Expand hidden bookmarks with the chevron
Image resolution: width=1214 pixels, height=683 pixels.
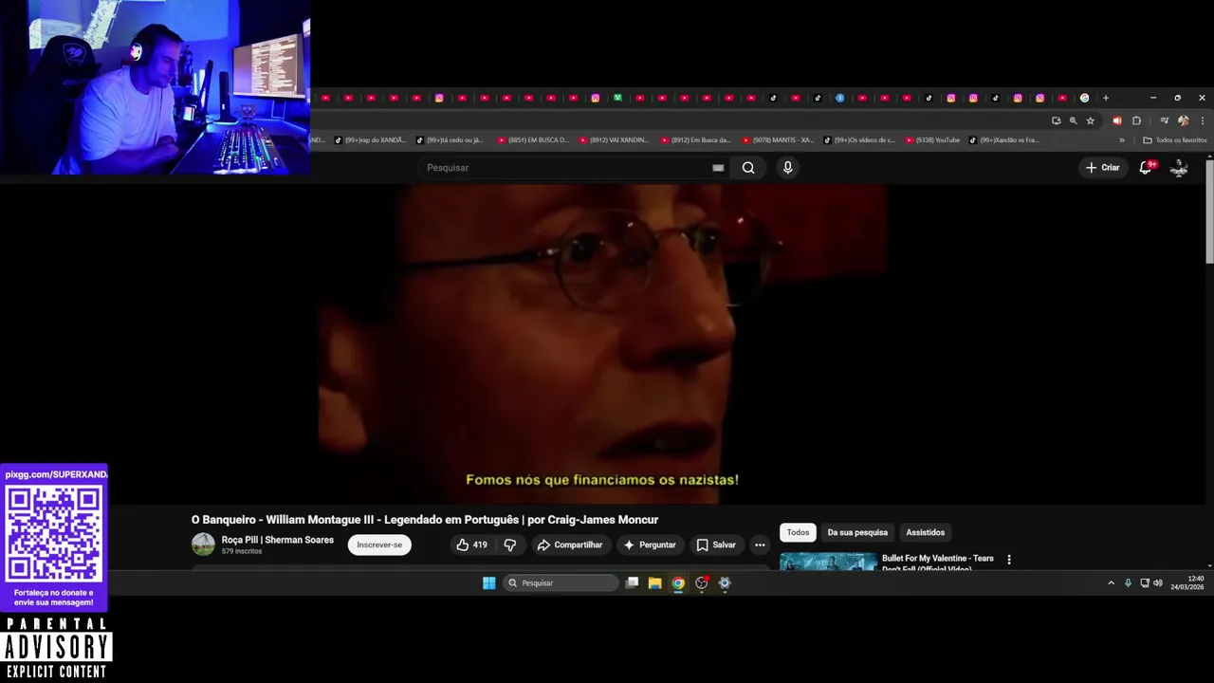[x=1122, y=140]
